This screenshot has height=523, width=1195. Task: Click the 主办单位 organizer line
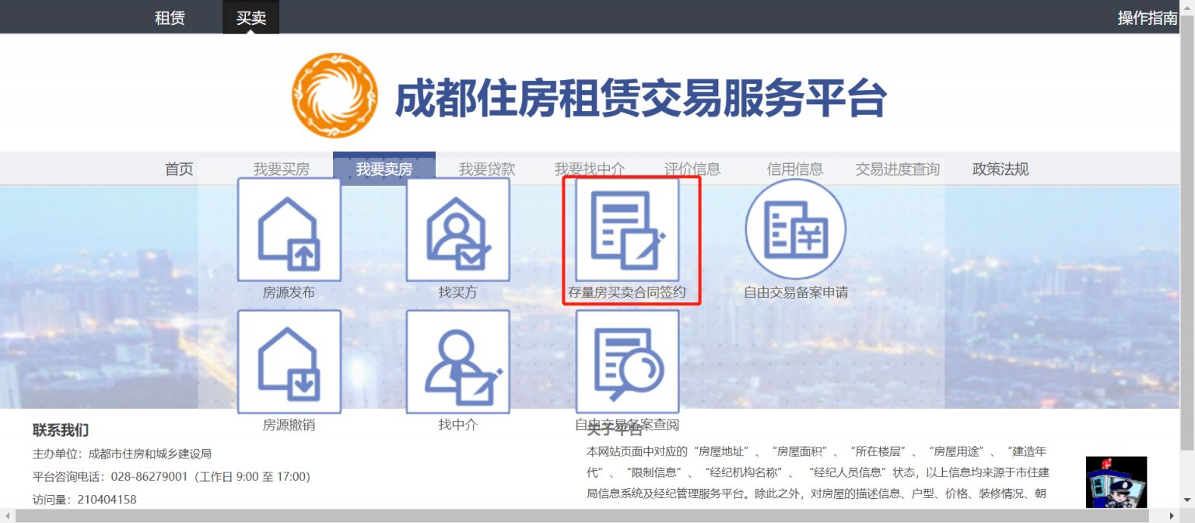[x=122, y=454]
